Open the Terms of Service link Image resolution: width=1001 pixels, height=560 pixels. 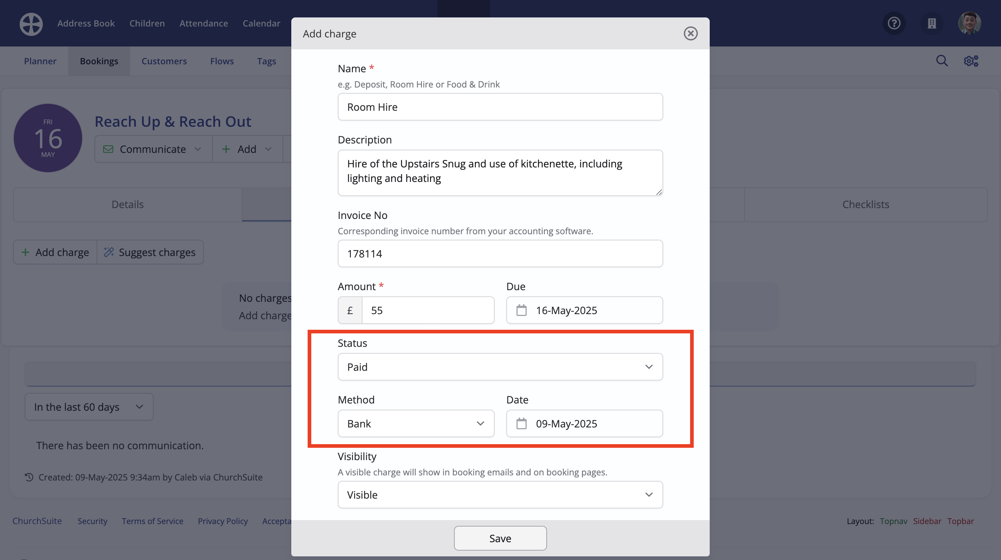click(x=152, y=521)
